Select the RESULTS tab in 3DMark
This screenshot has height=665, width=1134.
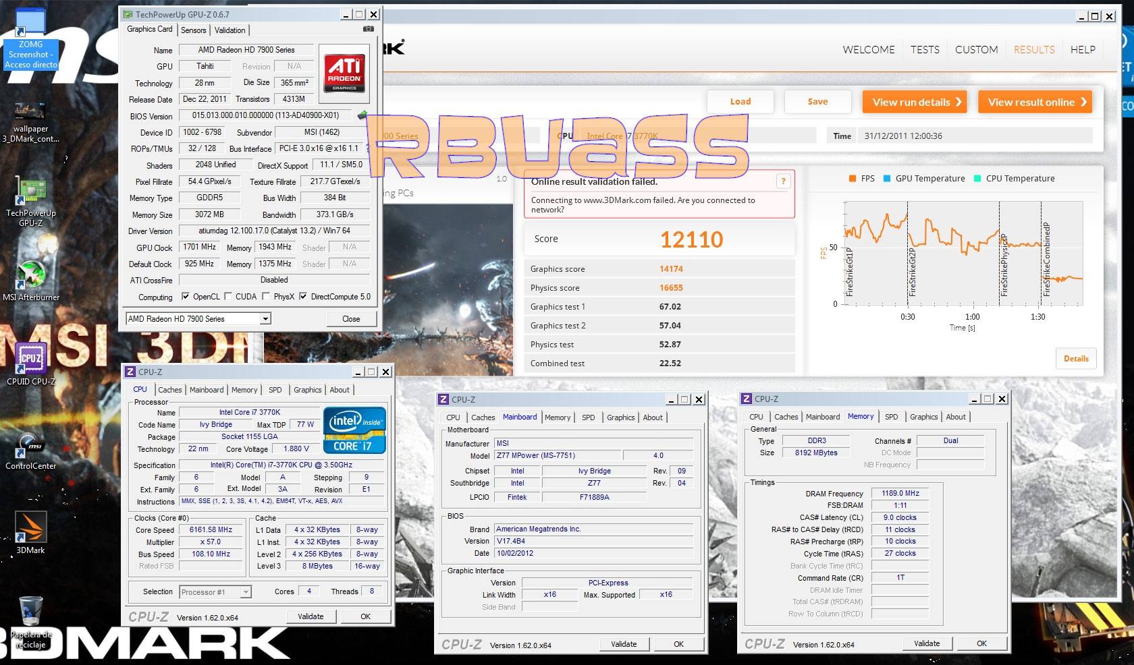click(1034, 50)
